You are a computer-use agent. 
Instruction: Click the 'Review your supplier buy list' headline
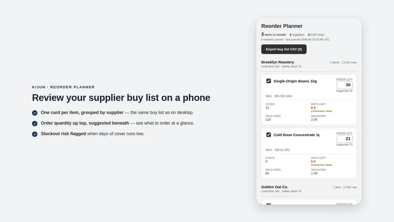tap(121, 98)
